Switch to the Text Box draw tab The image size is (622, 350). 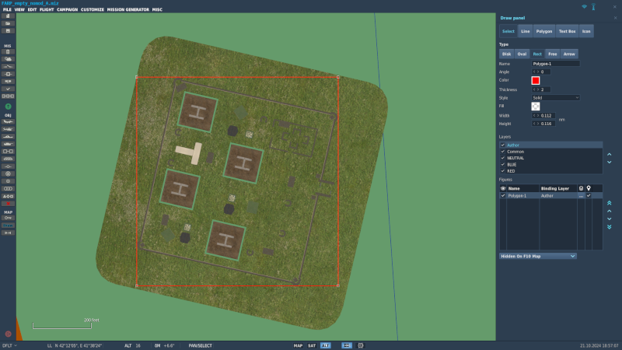[x=567, y=31]
